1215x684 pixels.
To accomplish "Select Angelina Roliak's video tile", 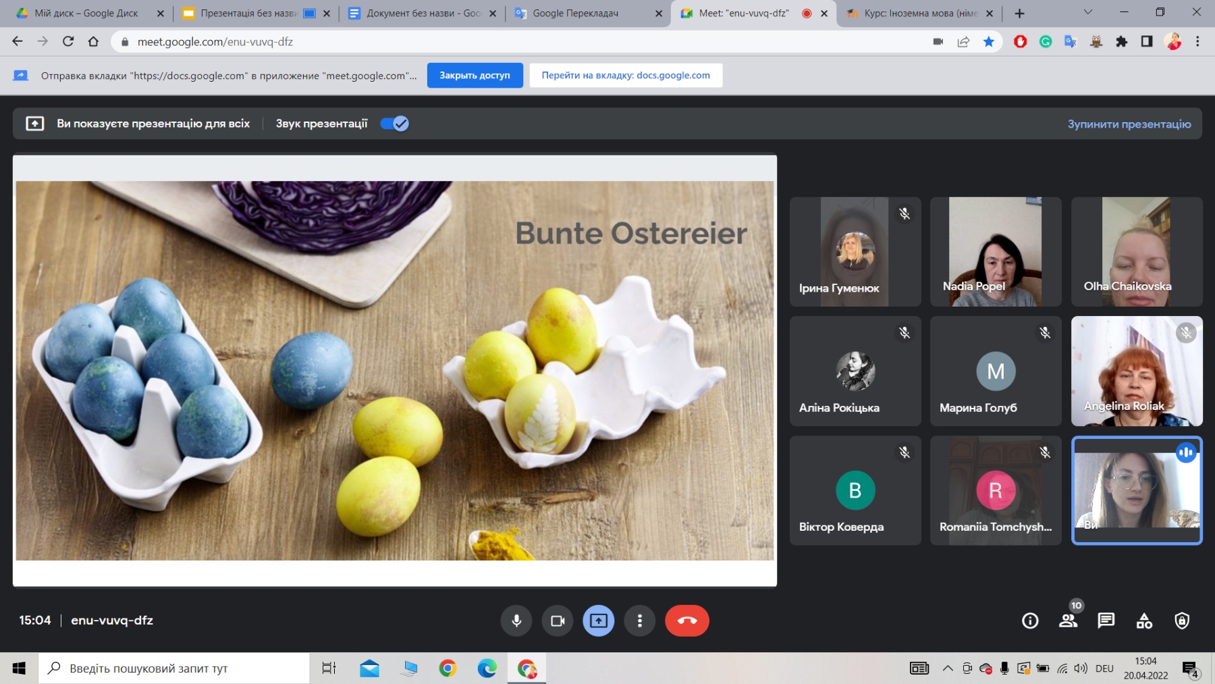I will pos(1137,371).
